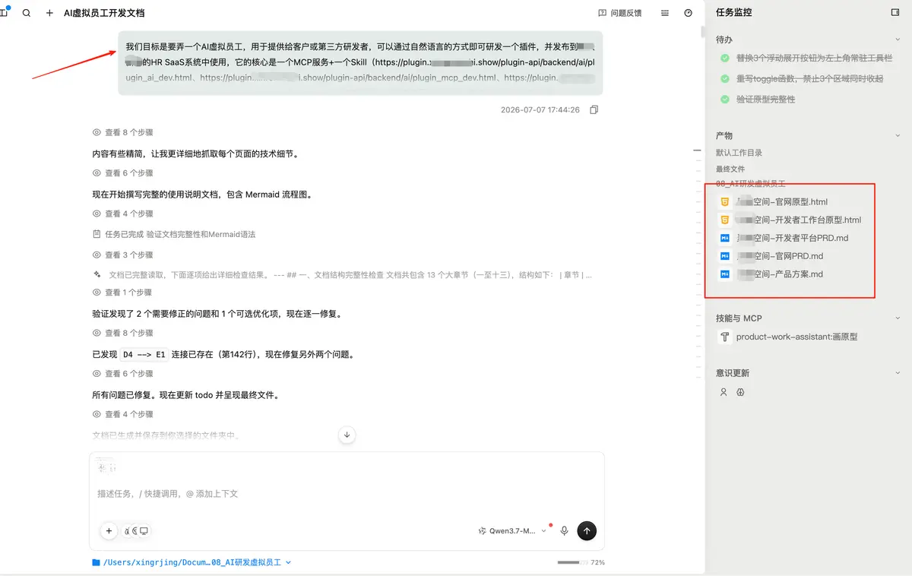912x576 pixels.
Task: Click the AI虚拟员工开发文档 title
Action: 104,13
